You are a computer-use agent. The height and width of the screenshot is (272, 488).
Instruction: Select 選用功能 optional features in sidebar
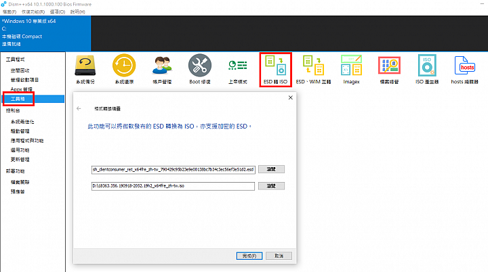click(x=20, y=150)
